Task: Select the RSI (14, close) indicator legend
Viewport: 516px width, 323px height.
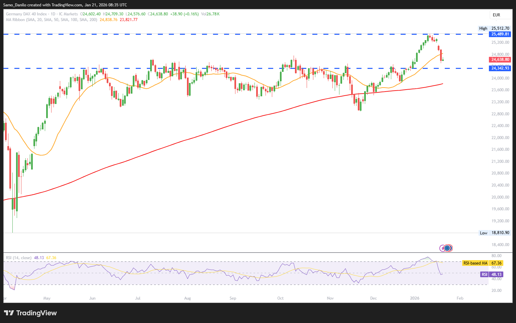Action: (x=19, y=258)
